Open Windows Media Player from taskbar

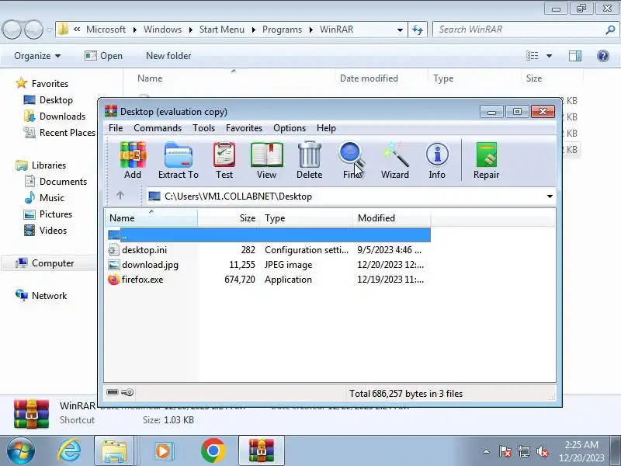click(x=163, y=451)
